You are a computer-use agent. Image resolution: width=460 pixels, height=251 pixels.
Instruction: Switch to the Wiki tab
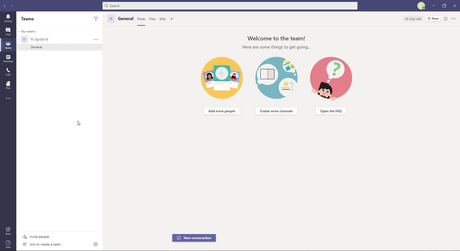pos(162,19)
